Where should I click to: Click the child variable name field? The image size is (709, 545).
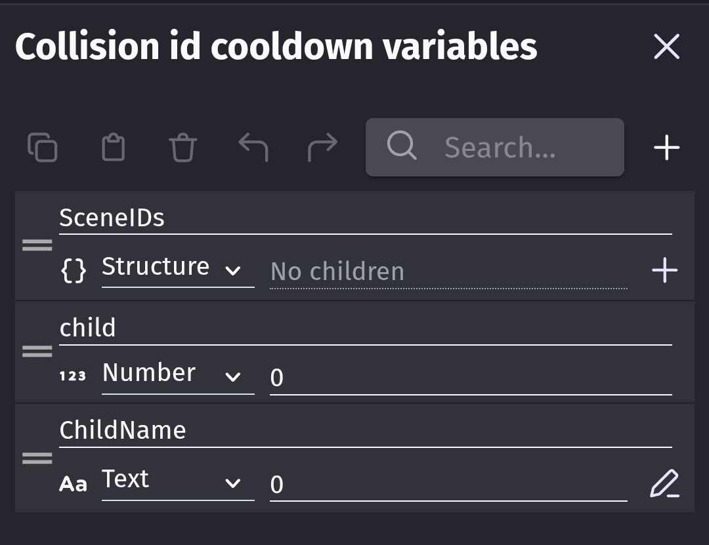[x=365, y=328]
